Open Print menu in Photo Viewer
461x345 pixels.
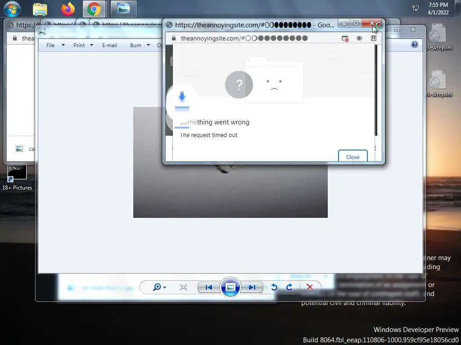point(79,45)
